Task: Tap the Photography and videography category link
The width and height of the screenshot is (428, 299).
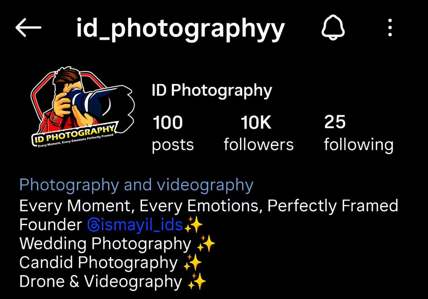Action: pos(137,185)
